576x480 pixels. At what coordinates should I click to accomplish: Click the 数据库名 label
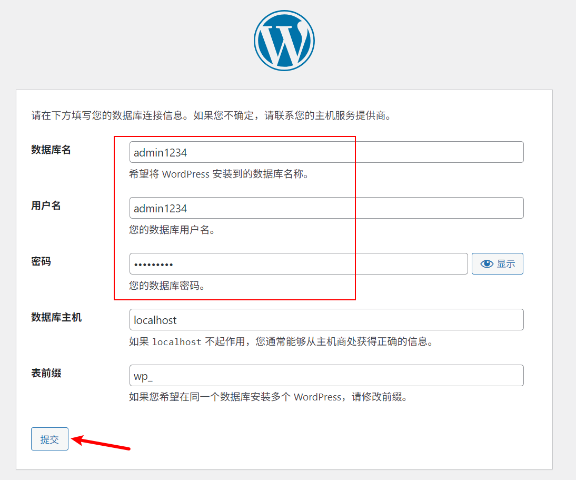click(51, 150)
